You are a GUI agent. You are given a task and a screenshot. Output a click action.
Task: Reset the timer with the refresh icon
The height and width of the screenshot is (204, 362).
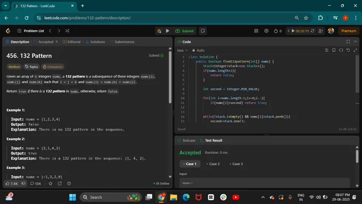[x=312, y=31]
